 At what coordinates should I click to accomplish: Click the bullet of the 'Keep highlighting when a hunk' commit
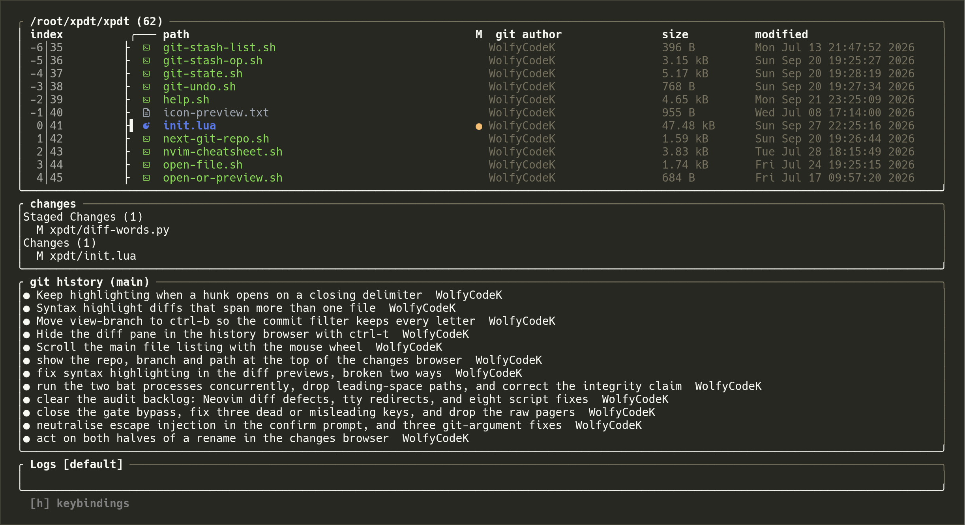(x=26, y=296)
